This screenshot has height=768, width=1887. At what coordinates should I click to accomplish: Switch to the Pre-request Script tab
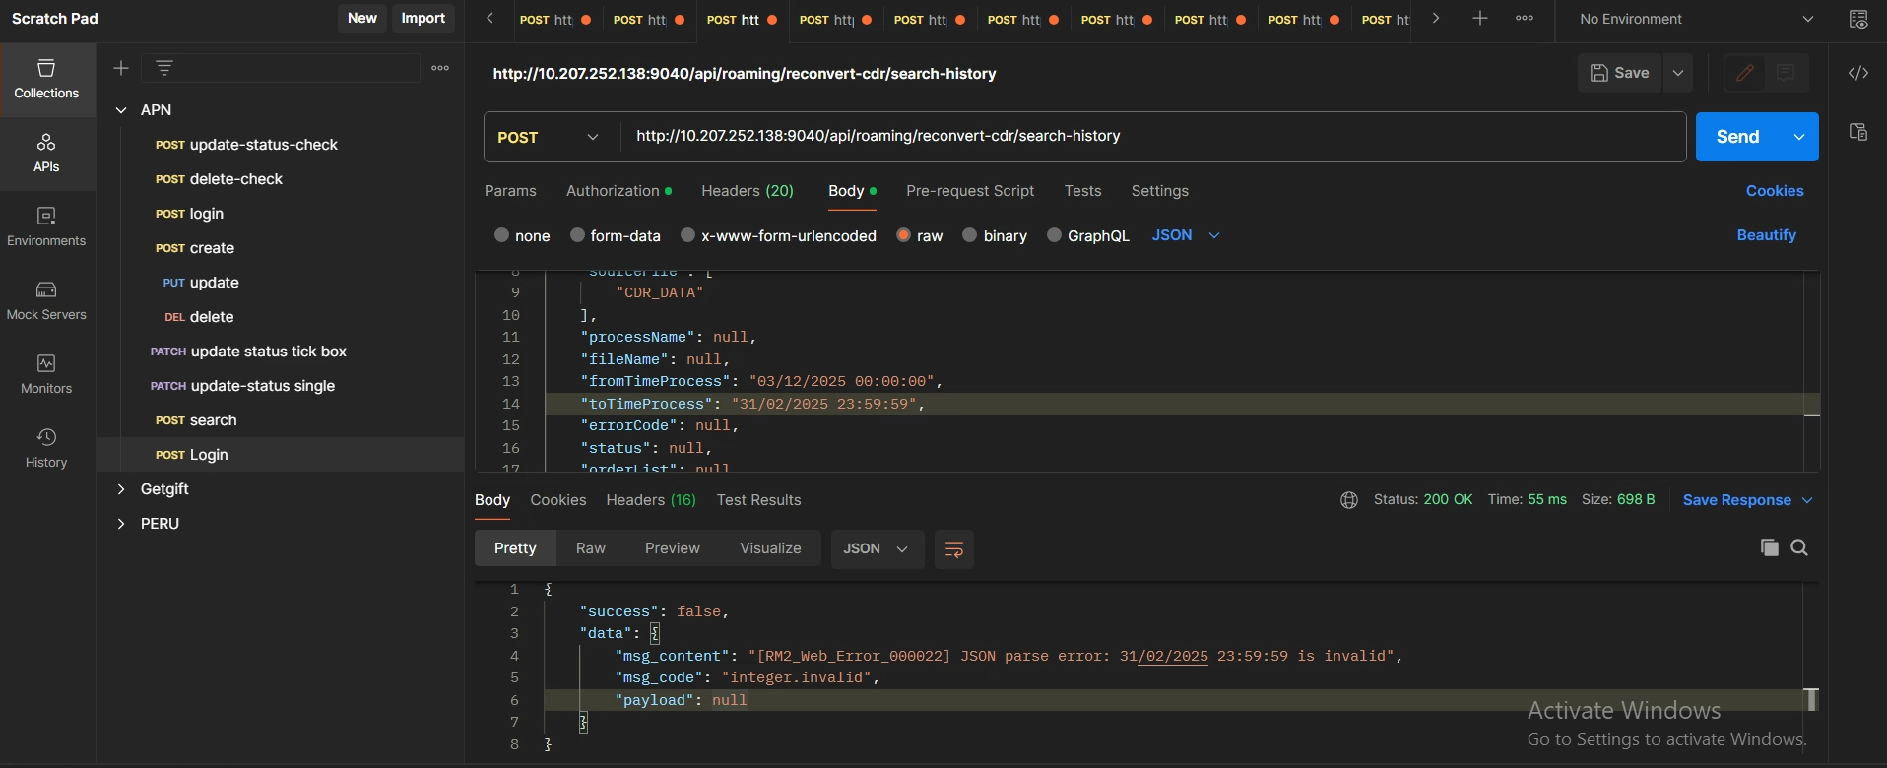coord(969,191)
